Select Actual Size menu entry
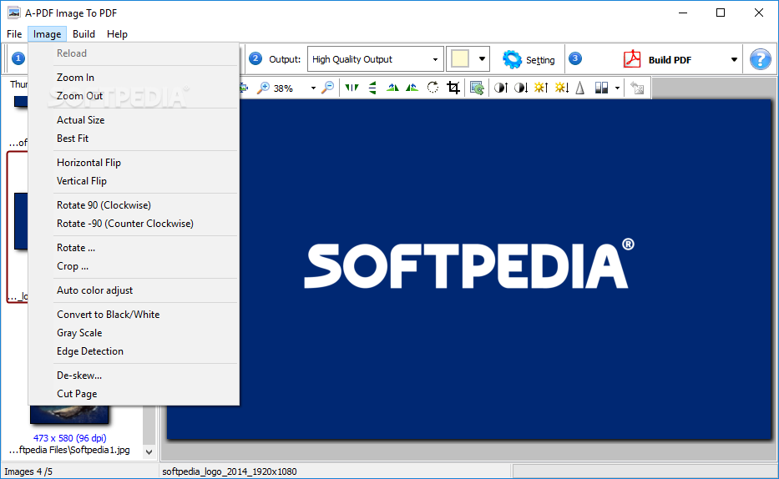779x479 pixels. [x=134, y=120]
